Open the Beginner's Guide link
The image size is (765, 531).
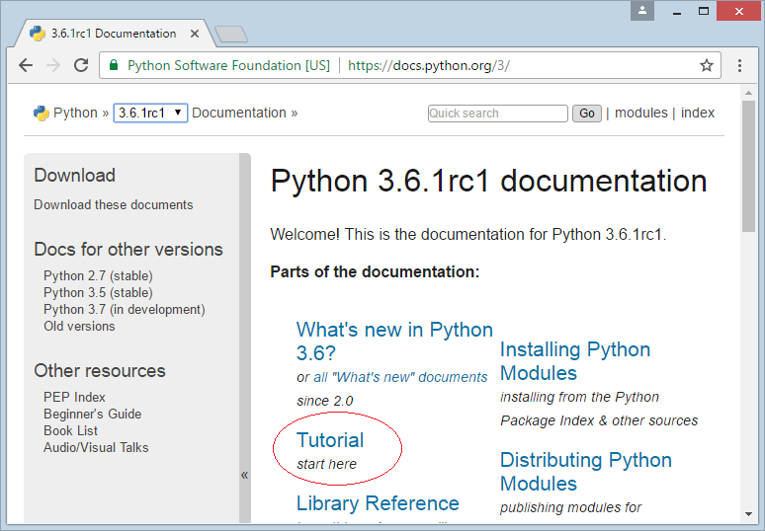[92, 415]
